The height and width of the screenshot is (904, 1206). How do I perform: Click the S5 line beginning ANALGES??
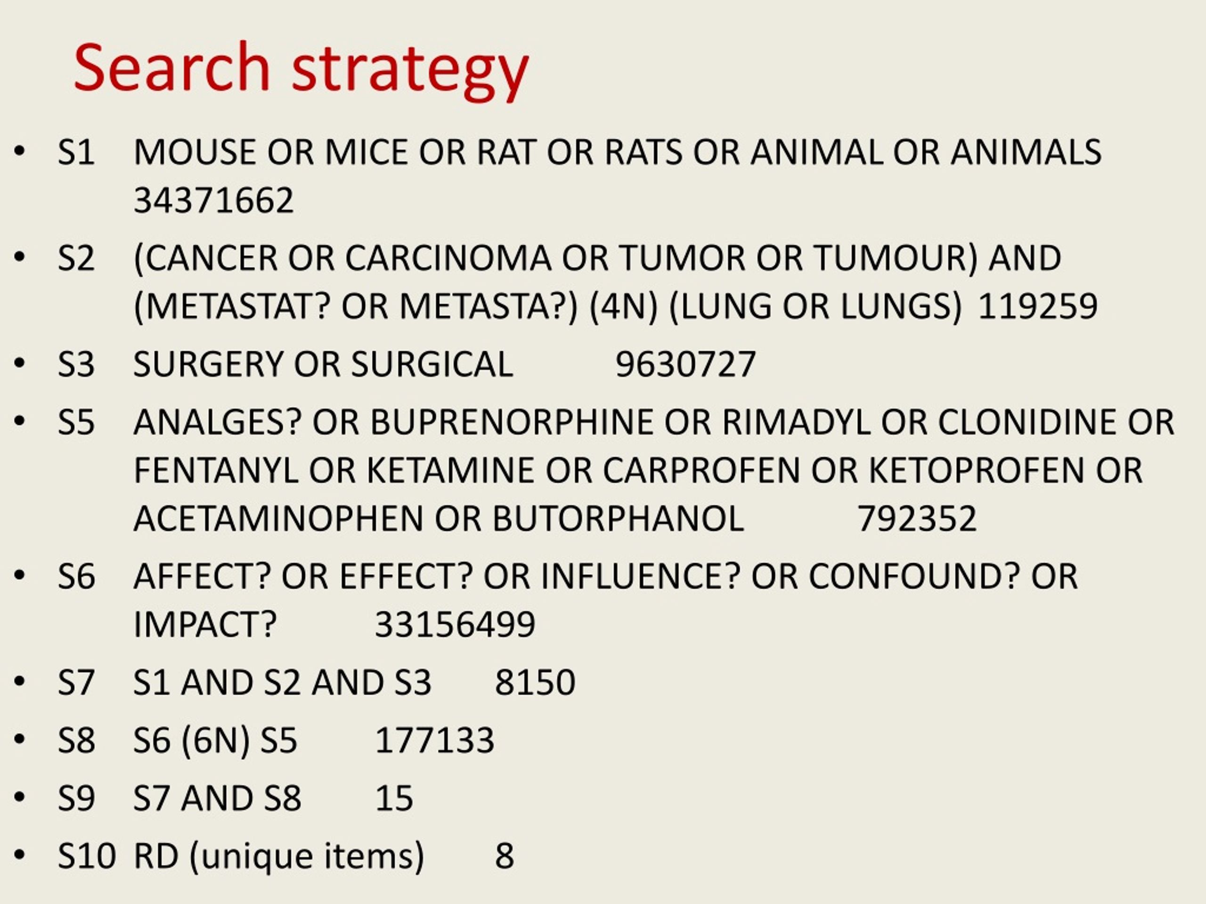click(x=654, y=422)
